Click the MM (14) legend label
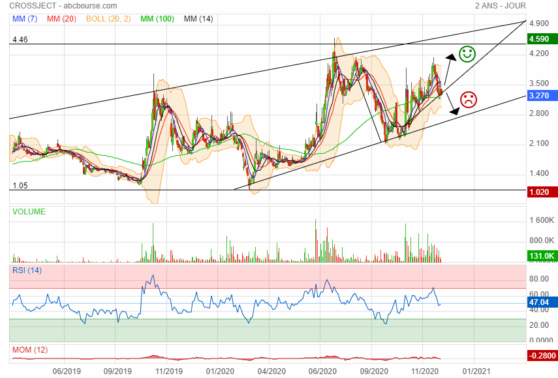Viewport: 558px width, 378px height. [x=198, y=19]
